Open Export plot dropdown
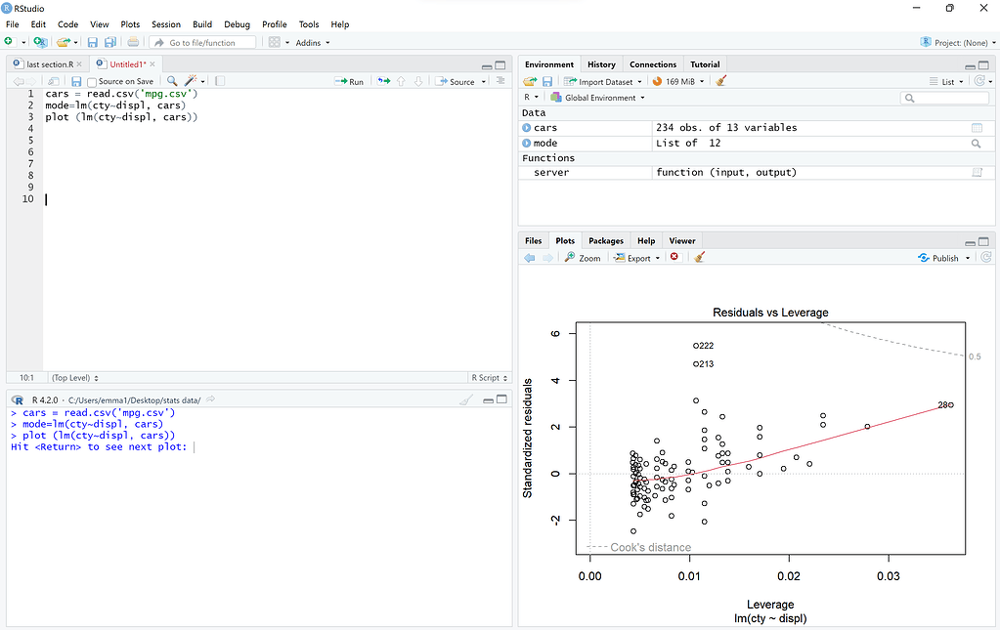This screenshot has height=630, width=1000. (636, 258)
